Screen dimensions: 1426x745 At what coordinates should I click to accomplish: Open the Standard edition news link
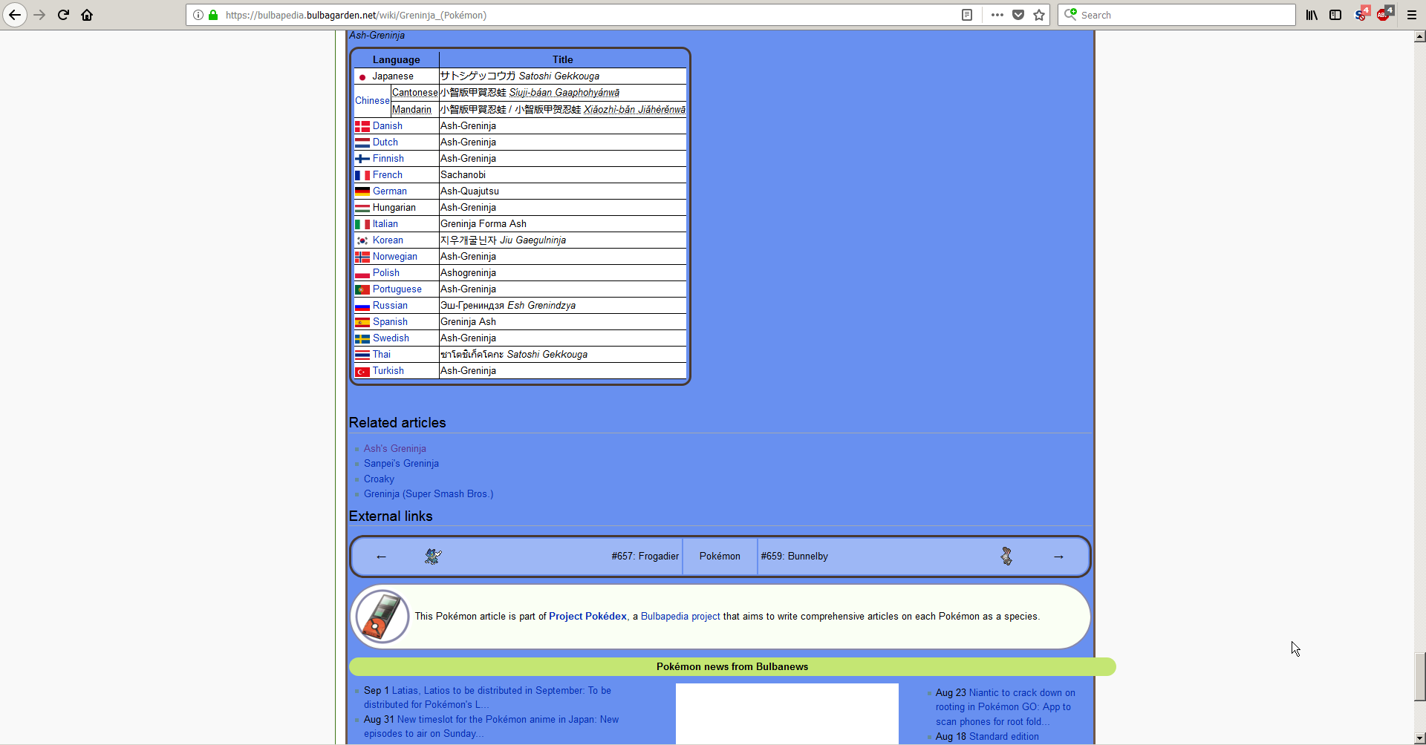(x=1004, y=737)
